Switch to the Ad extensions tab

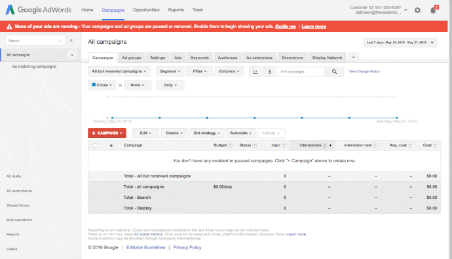[x=259, y=58]
